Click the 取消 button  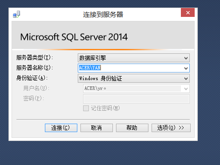[96, 128]
